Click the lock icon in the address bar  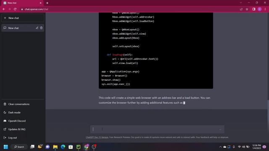click(22, 9)
